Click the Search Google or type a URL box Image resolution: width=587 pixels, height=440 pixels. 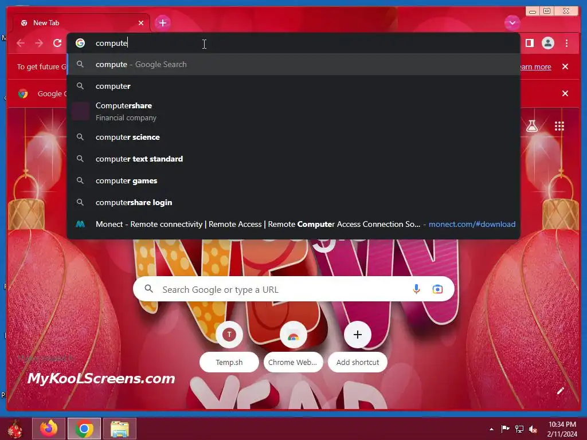[x=293, y=289]
